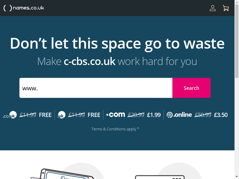Click the c-cbs.co.uk domain text
Viewport: 239px width, 179px height.
[89, 61]
